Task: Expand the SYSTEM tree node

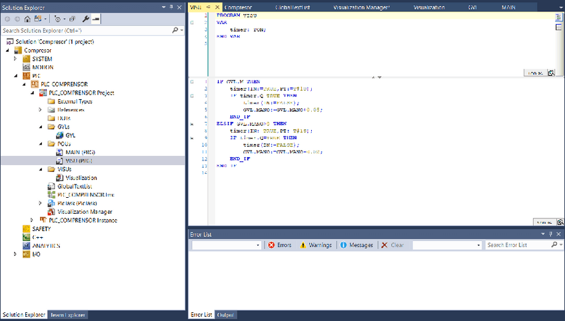Action: [x=16, y=59]
